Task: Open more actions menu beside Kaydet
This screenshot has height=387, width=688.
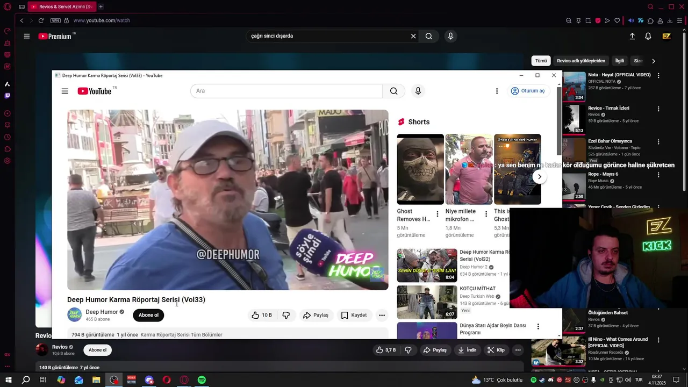Action: pos(382,315)
